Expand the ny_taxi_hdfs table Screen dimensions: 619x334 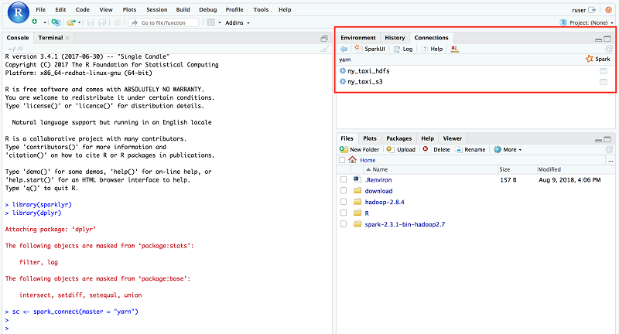tap(343, 71)
